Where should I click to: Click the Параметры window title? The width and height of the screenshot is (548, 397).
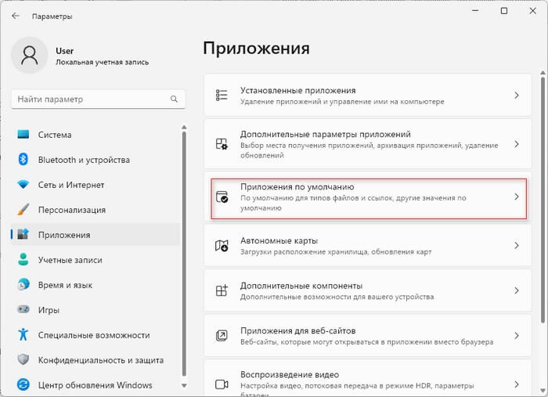tap(52, 16)
